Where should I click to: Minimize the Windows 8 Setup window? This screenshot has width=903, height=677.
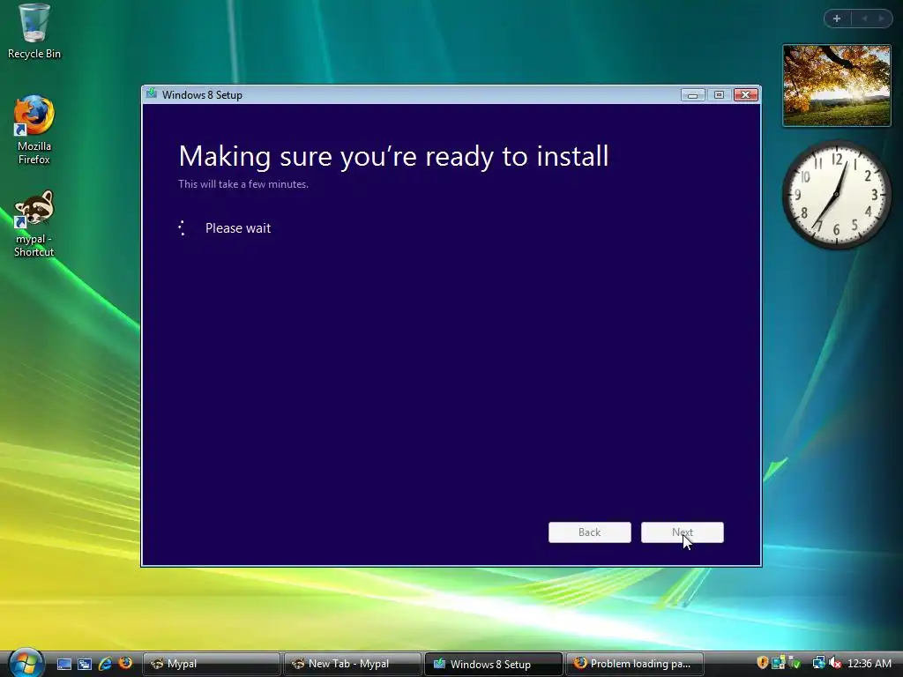(693, 95)
